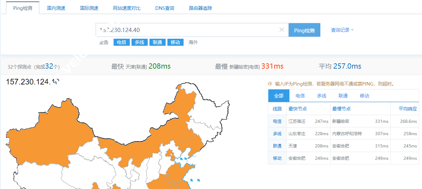Focus the IP address input field
This screenshot has height=189, width=422.
click(192, 30)
